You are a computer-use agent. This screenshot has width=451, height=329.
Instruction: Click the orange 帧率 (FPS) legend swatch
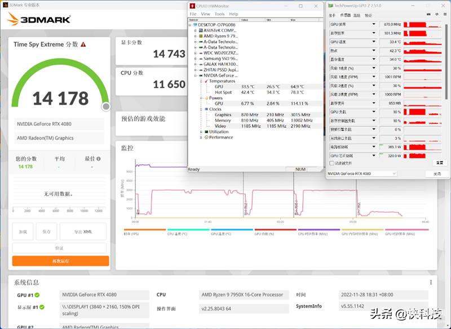(x=145, y=230)
